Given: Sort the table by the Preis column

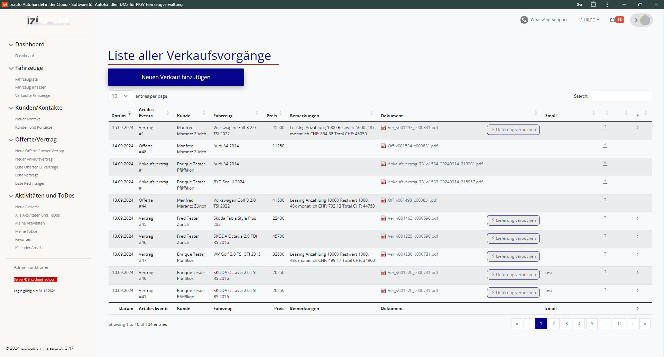Looking at the screenshot, I should point(272,116).
